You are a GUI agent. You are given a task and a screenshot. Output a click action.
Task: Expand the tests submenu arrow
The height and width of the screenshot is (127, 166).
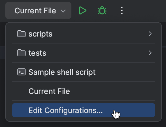pyautogui.click(x=150, y=53)
